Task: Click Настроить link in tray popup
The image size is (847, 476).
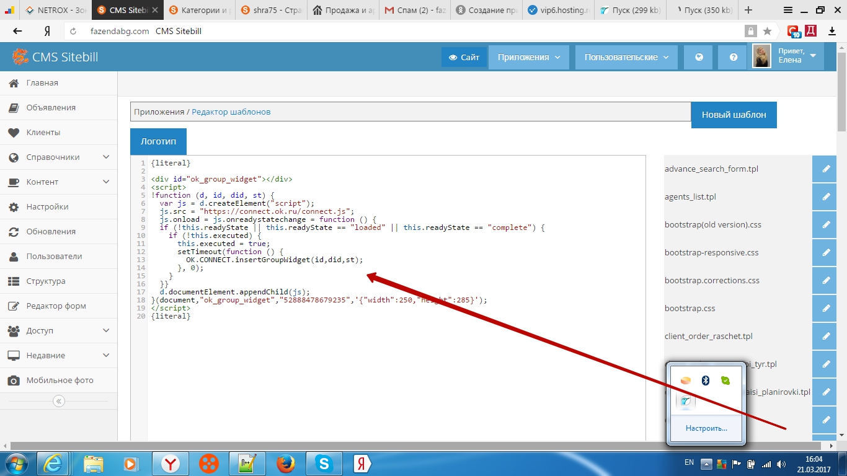Action: pyautogui.click(x=706, y=428)
